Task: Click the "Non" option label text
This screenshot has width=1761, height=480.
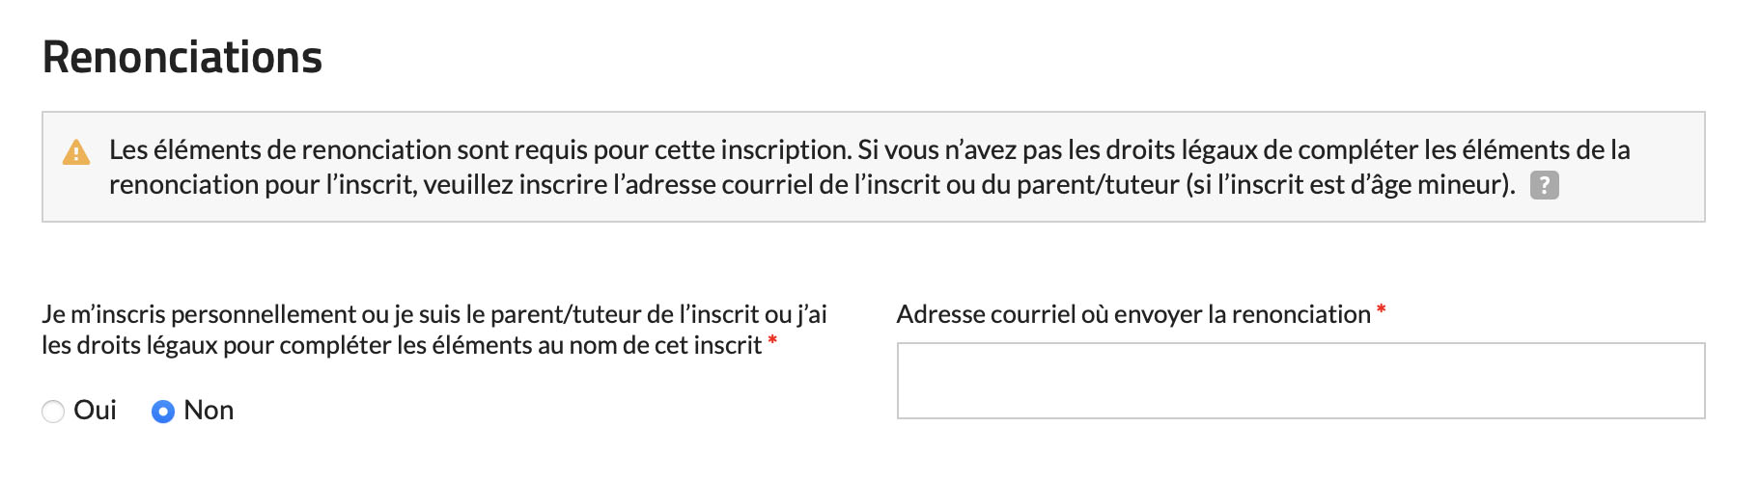Action: pos(209,411)
